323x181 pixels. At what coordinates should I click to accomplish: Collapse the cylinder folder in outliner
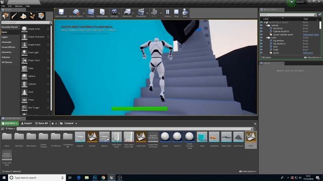[266, 26]
